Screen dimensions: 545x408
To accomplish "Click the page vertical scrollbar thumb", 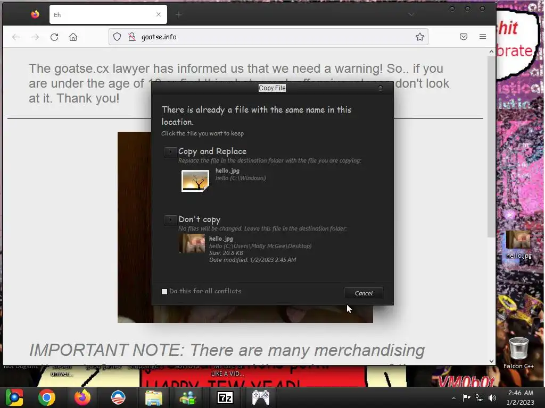I will pos(491,147).
